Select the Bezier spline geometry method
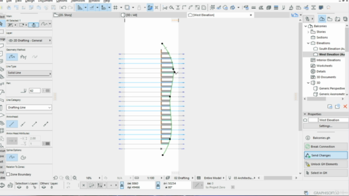Viewport: 349px width, 196px height. [23, 57]
